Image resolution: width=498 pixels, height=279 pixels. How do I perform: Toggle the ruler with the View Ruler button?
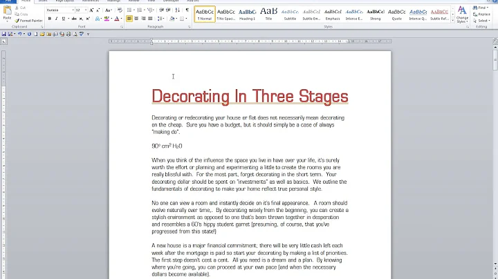point(495,41)
